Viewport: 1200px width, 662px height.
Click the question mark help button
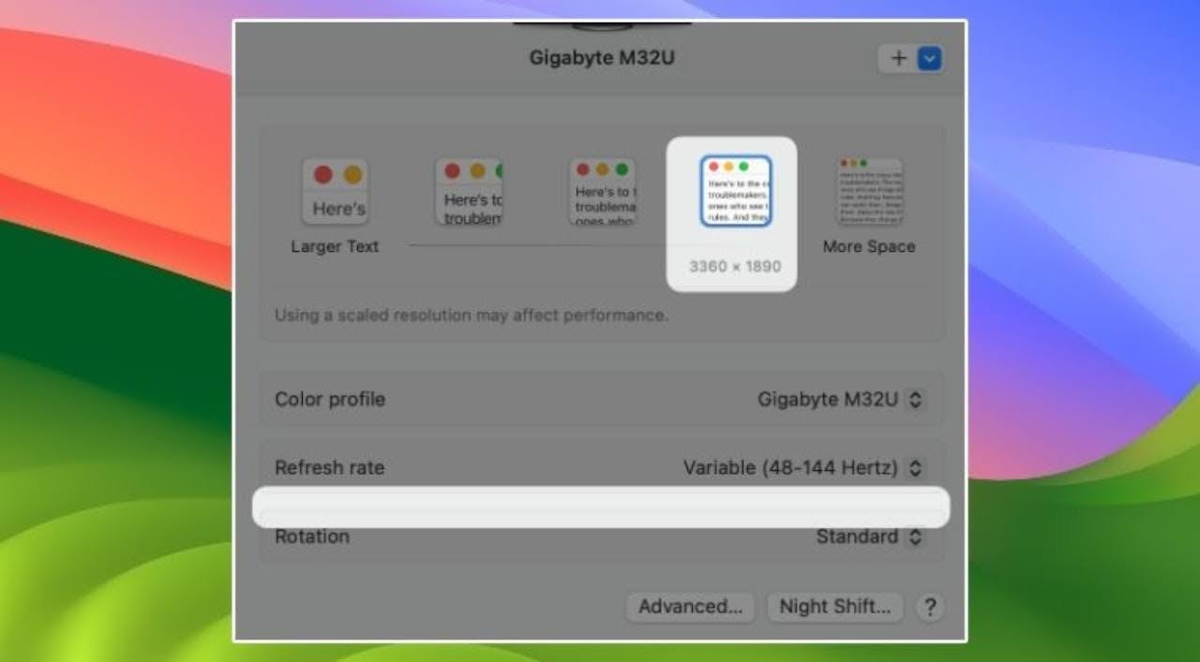pos(929,607)
